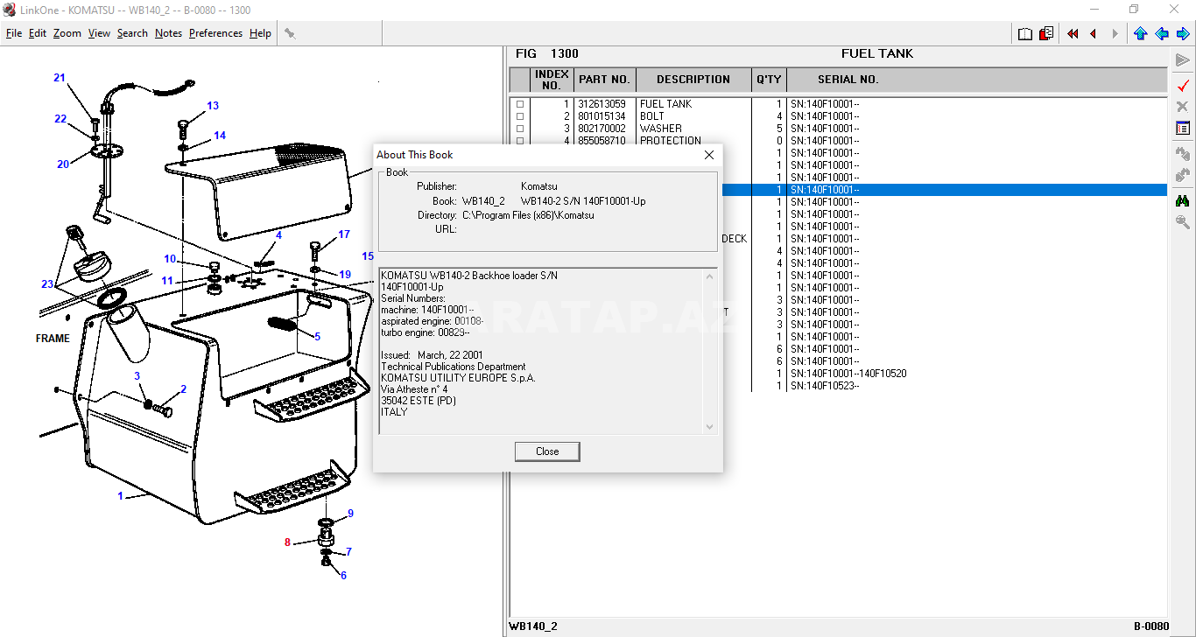This screenshot has height=637, width=1196.
Task: Click down arrow of About text scrollbar
Action: pos(710,426)
